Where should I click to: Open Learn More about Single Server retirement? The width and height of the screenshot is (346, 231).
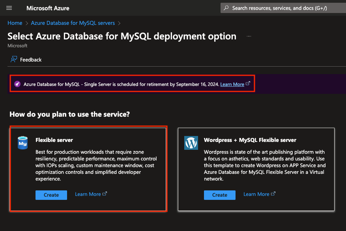(x=232, y=84)
